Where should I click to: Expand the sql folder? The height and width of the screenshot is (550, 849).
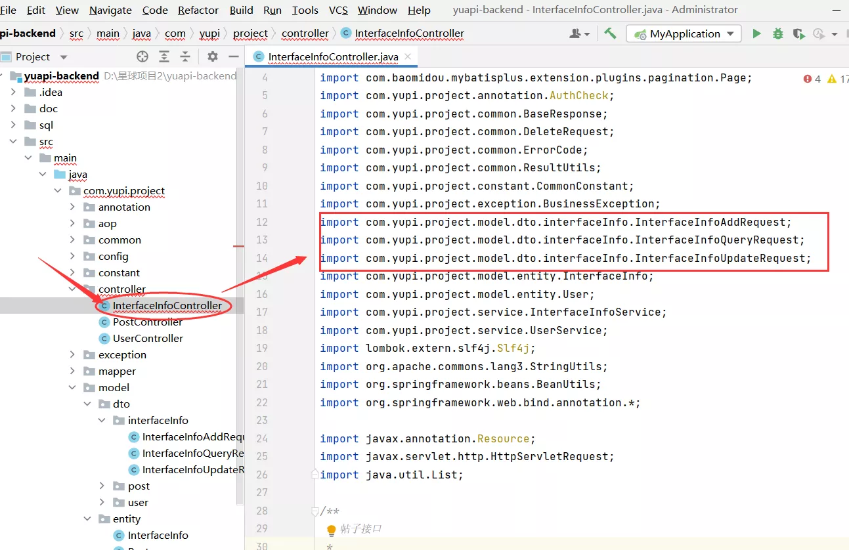(x=13, y=125)
